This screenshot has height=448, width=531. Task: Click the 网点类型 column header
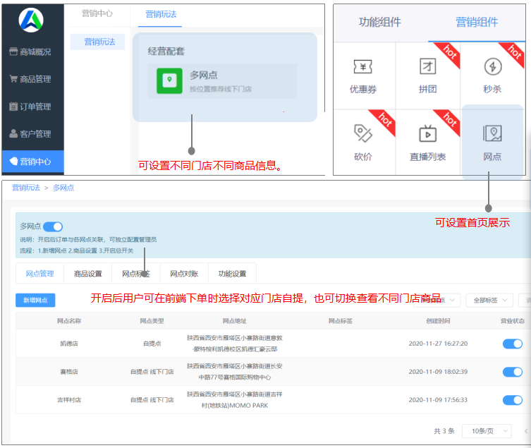point(152,321)
